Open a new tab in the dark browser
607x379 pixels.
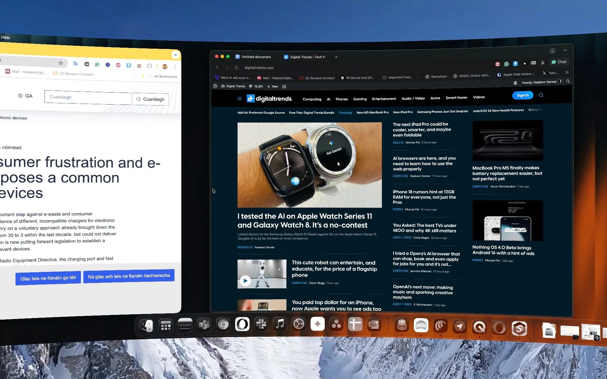click(336, 57)
